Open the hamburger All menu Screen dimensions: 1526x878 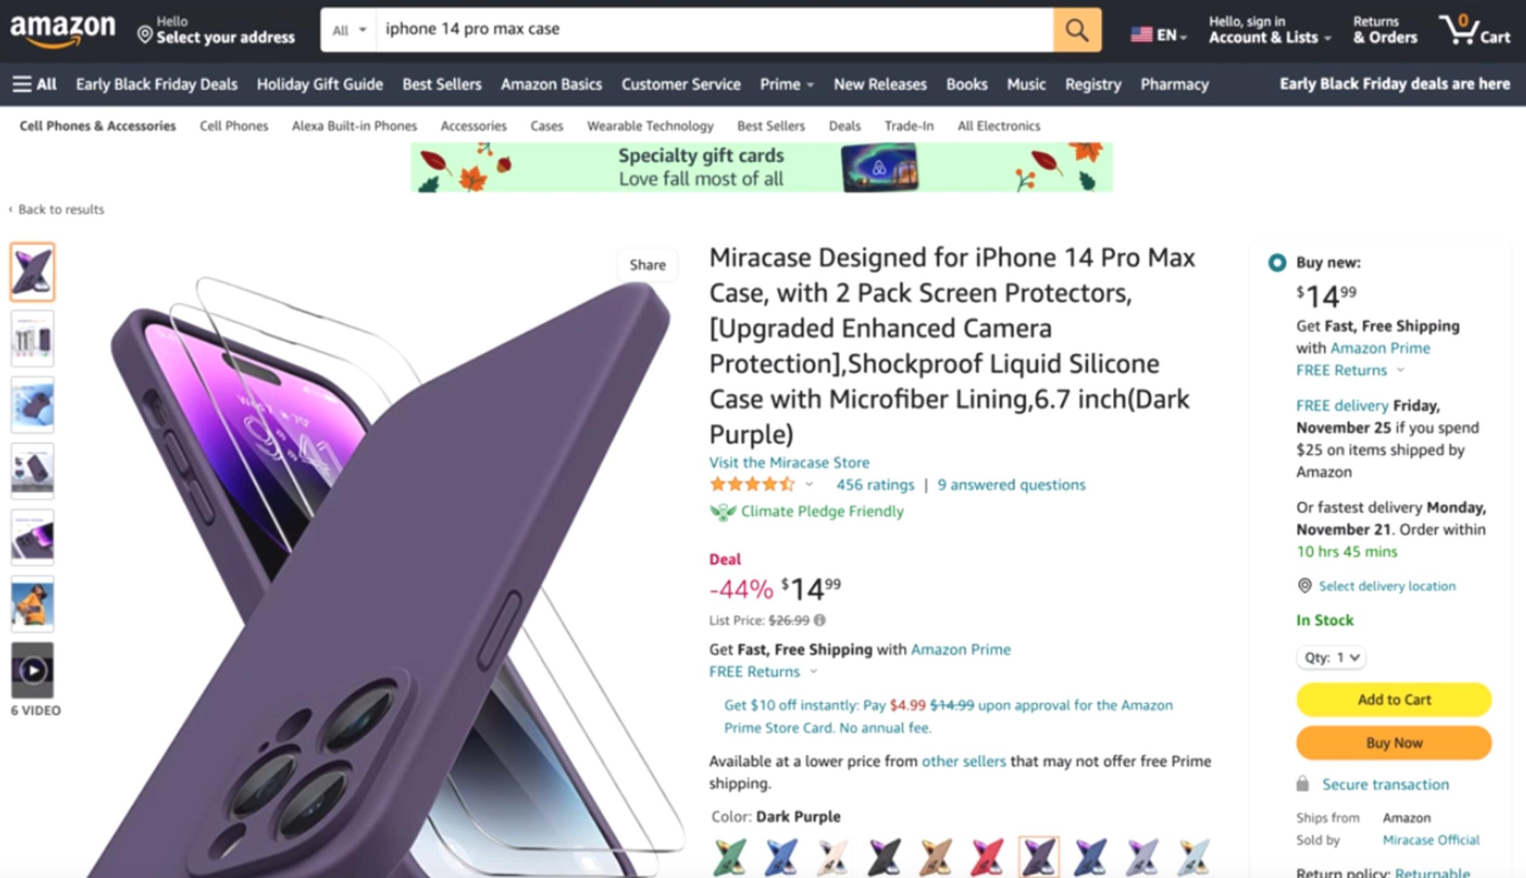coord(35,84)
